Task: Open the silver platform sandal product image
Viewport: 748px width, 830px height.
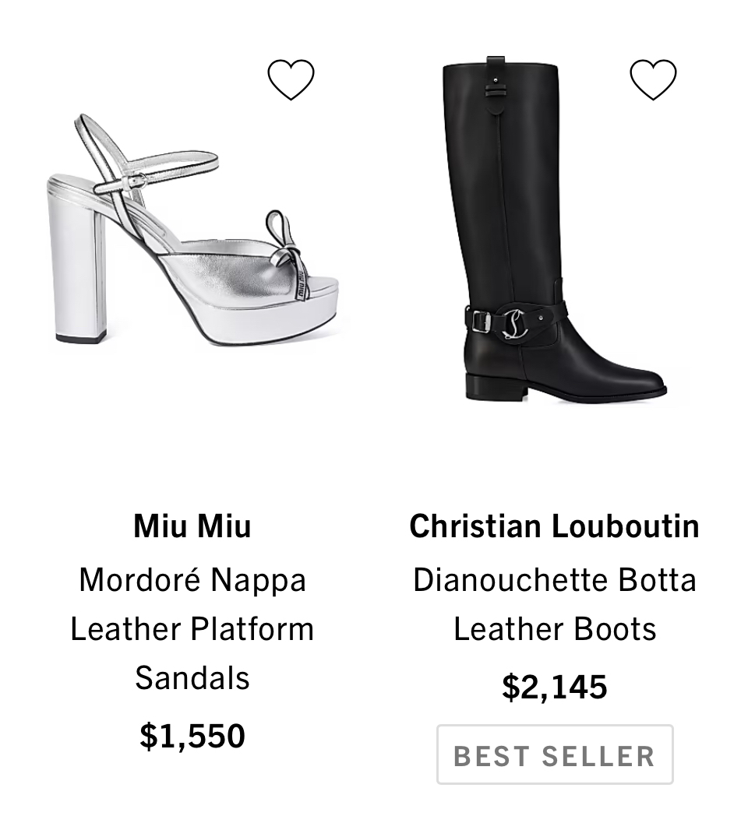Action: [195, 234]
